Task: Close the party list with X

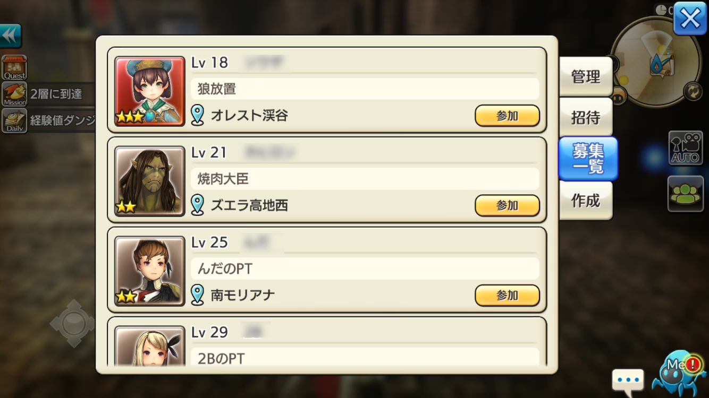Action: [x=690, y=19]
